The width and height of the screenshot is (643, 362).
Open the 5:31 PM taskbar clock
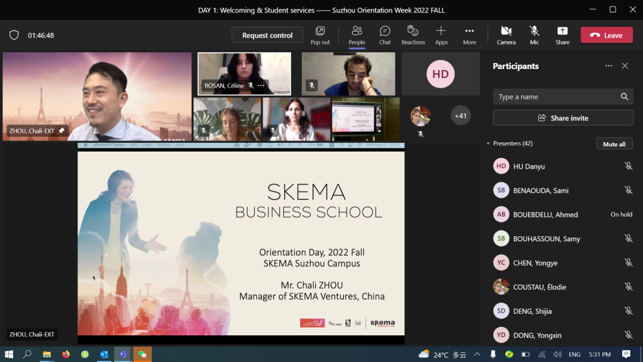[600, 354]
